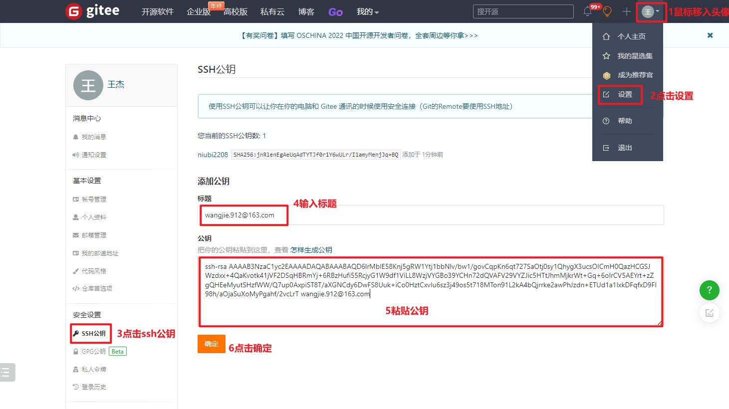
Task: Open 私有云 in the top navigation
Action: tap(272, 11)
